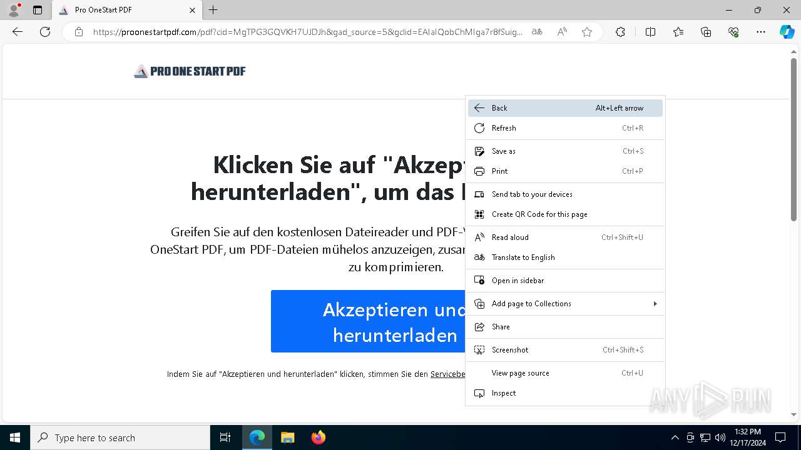Click the taskbar search box
Screen dimensions: 801x450
120,437
